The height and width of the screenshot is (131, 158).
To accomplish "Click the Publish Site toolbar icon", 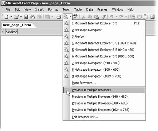I will [x=39, y=17].
